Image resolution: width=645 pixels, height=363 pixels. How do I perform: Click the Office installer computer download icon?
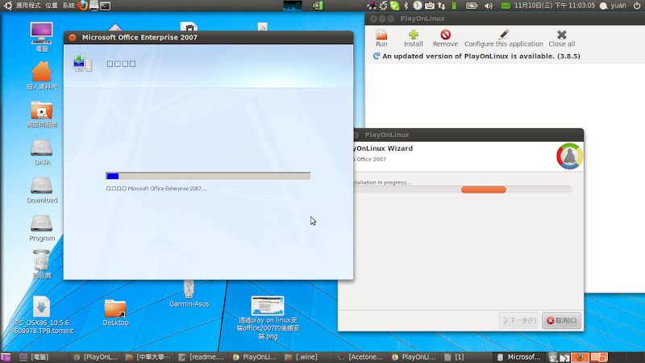click(x=82, y=64)
